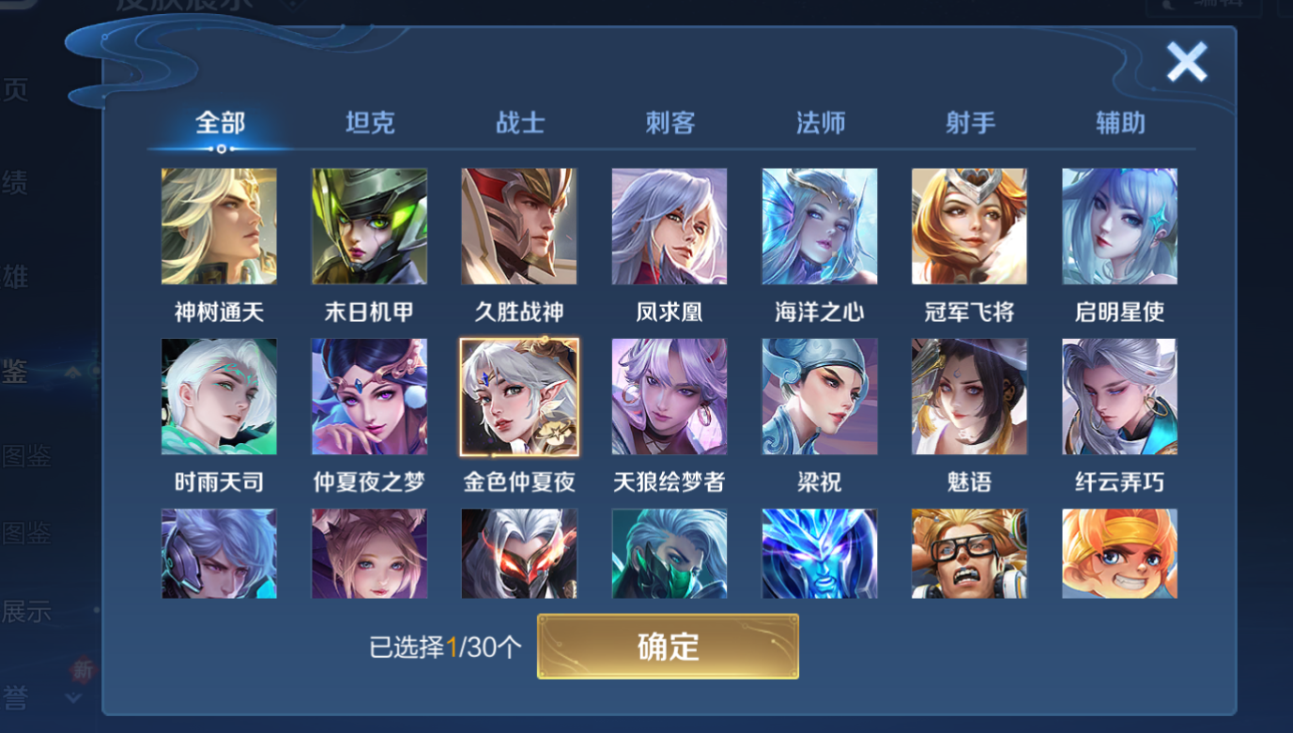Close the skin selection dialog

(x=1187, y=63)
